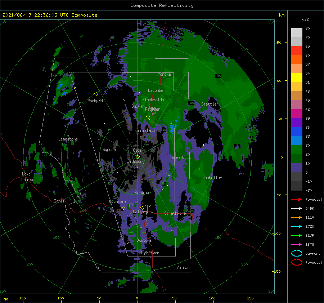Image resolution: width=324 pixels, height=303 pixels.
Task: Click the yellow radar-center diamond above Didsbury
Action: pyautogui.click(x=138, y=157)
